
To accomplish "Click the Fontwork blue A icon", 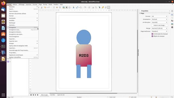I will 73,7.
